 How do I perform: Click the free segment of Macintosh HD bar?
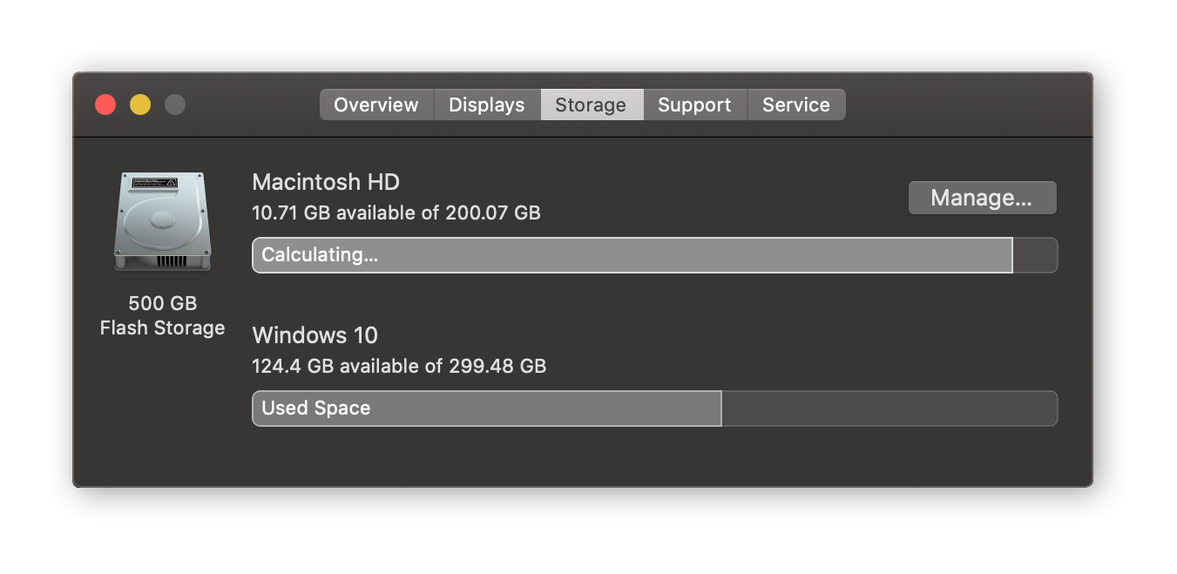pos(1036,255)
